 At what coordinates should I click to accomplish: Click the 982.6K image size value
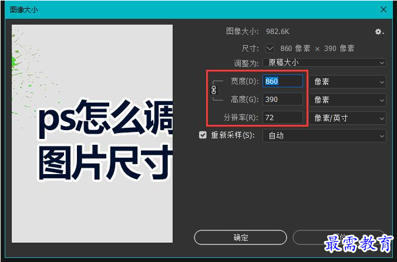[278, 32]
